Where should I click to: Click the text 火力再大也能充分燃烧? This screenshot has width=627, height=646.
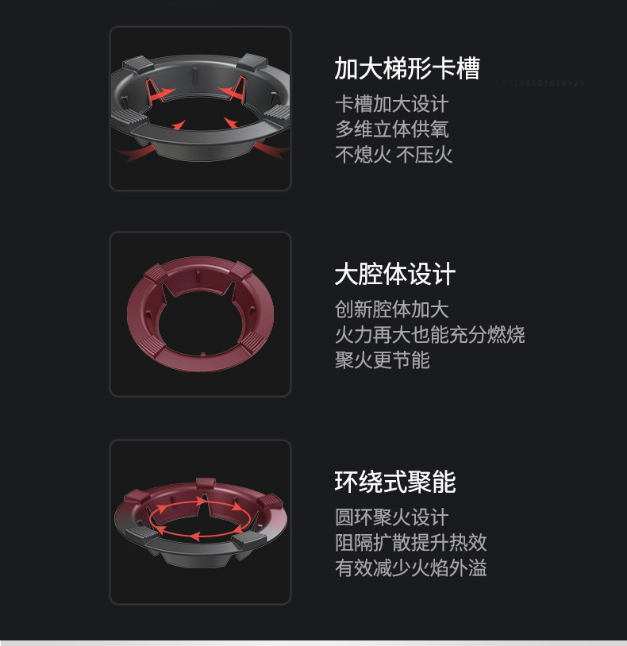click(x=429, y=335)
